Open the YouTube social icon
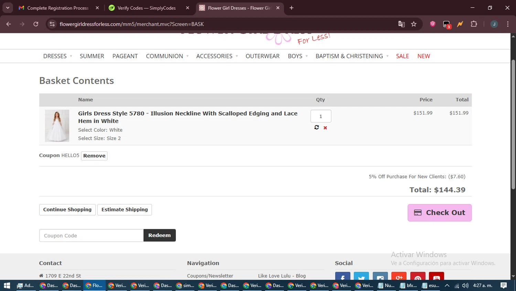 437,276
